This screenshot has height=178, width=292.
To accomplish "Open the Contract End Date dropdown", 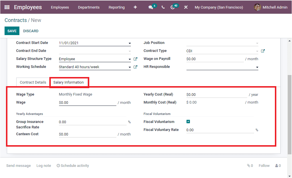I will [x=130, y=51].
